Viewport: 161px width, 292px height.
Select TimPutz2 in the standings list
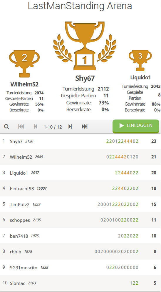80,204
